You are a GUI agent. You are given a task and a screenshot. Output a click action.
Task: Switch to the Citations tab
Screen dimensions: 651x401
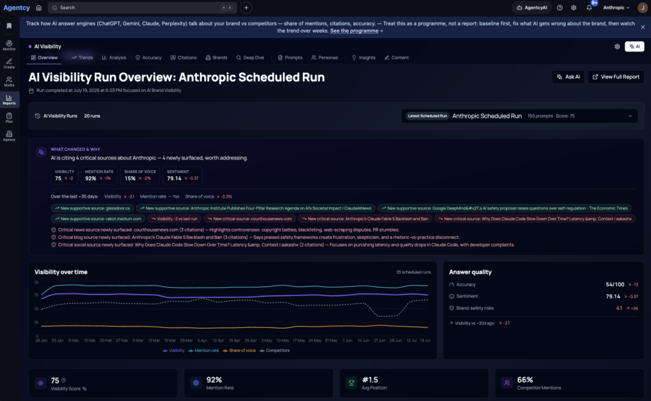coord(184,57)
